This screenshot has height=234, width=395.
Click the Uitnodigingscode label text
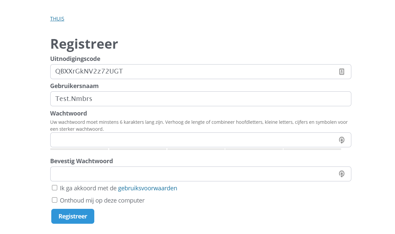75,59
